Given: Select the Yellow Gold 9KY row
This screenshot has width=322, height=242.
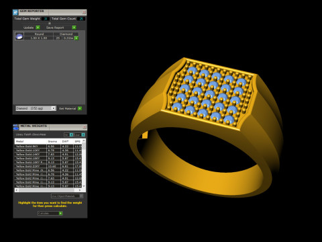Looking at the screenshot, I should 48,147.
